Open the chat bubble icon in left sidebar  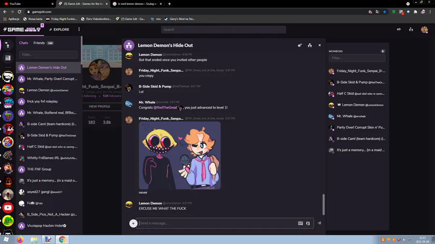click(8, 45)
